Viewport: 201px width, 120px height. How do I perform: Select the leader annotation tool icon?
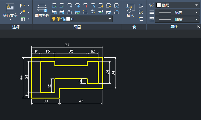(23, 12)
